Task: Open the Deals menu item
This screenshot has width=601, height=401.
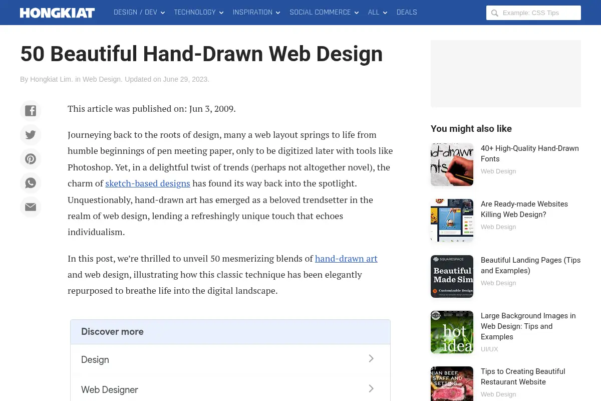Action: click(x=407, y=13)
